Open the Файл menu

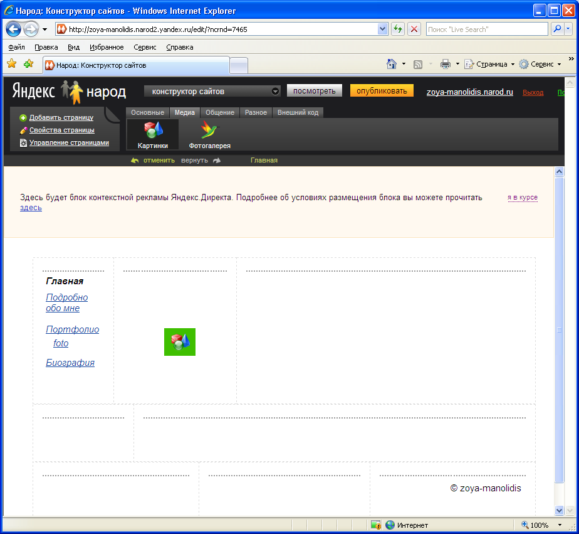[x=17, y=47]
